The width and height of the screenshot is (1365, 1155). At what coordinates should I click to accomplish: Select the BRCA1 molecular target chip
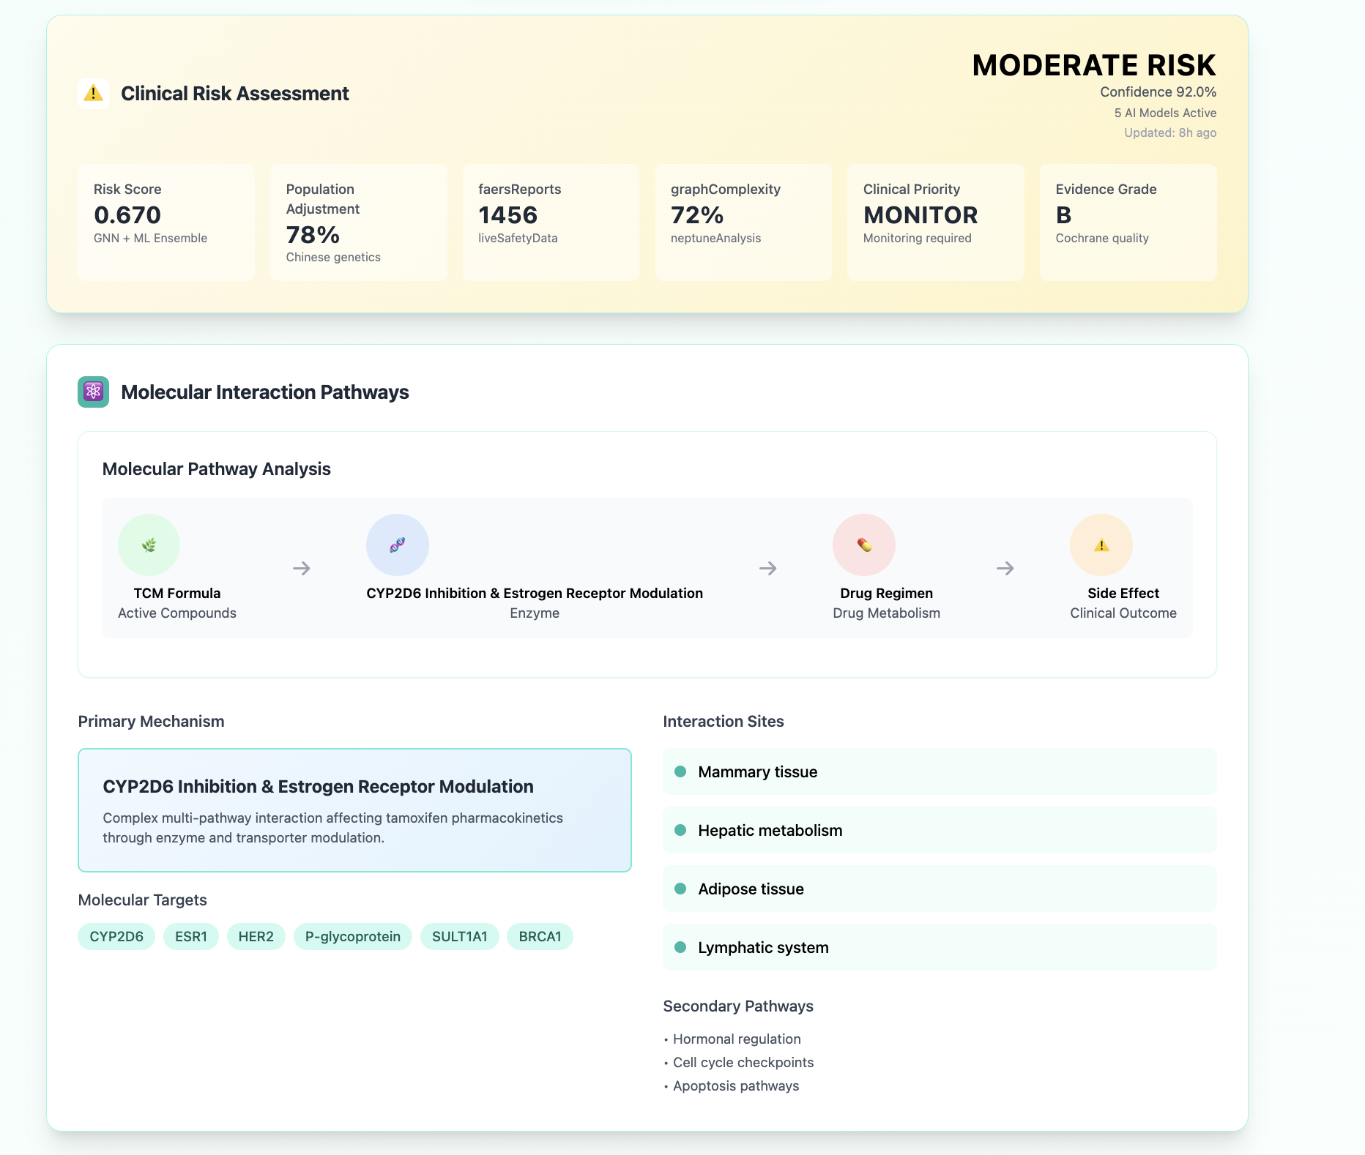[540, 937]
